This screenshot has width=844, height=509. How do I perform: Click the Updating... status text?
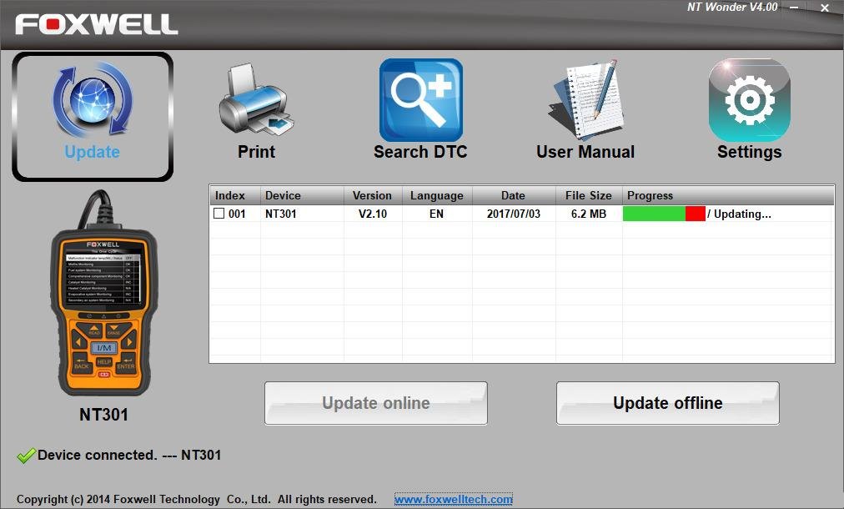click(742, 214)
